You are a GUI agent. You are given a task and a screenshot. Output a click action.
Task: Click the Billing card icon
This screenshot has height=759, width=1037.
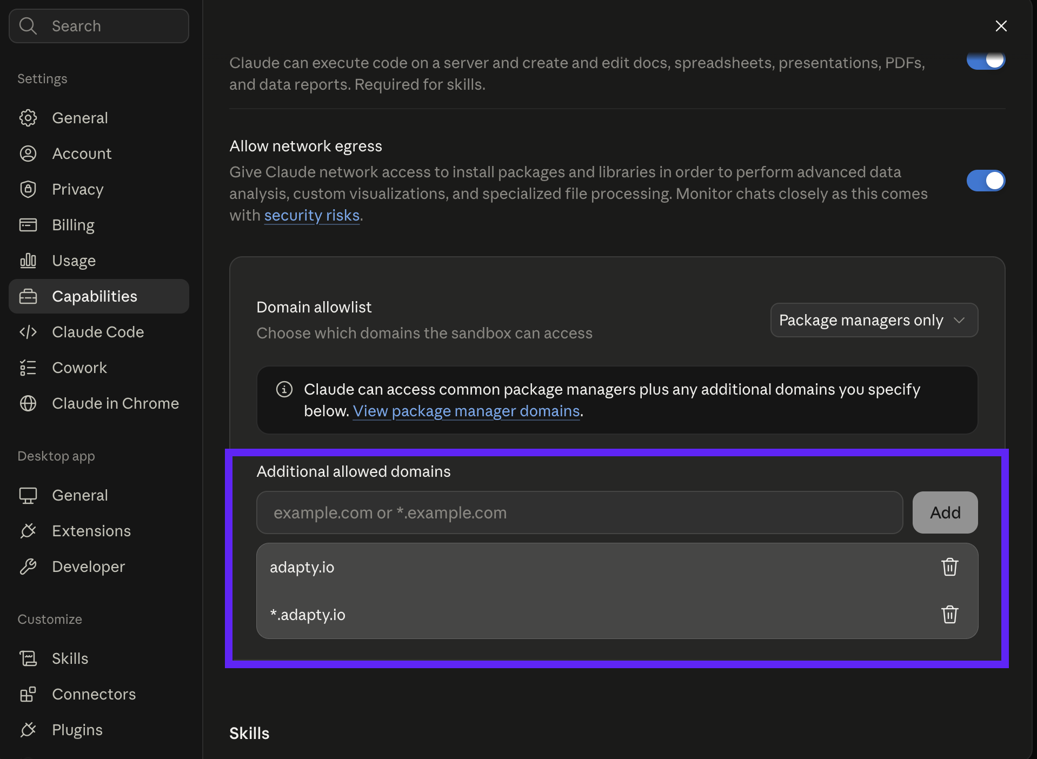pyautogui.click(x=28, y=225)
